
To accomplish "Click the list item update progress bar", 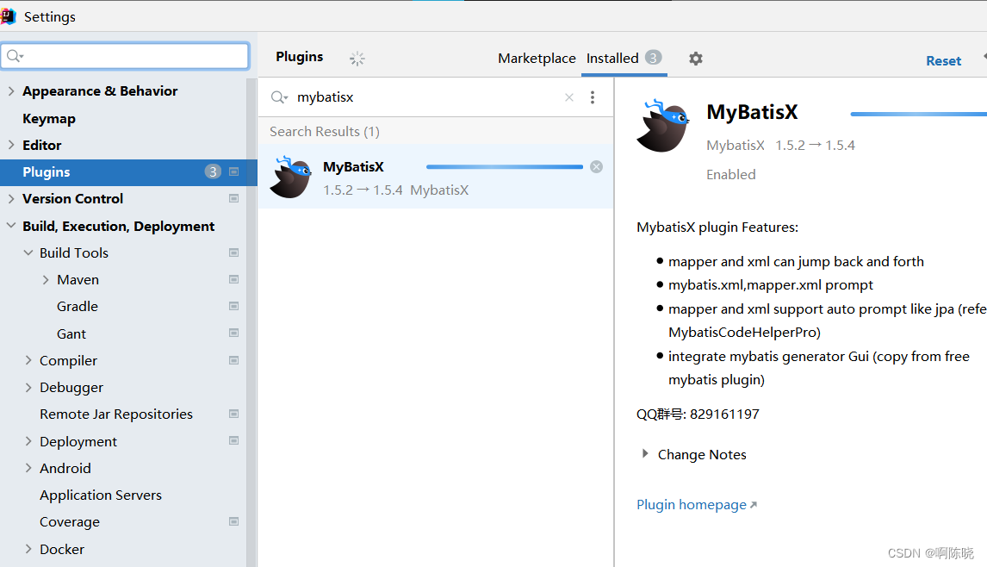I will (504, 167).
